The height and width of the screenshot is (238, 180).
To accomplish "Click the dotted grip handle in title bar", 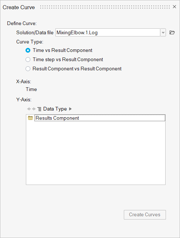I will (105, 7).
